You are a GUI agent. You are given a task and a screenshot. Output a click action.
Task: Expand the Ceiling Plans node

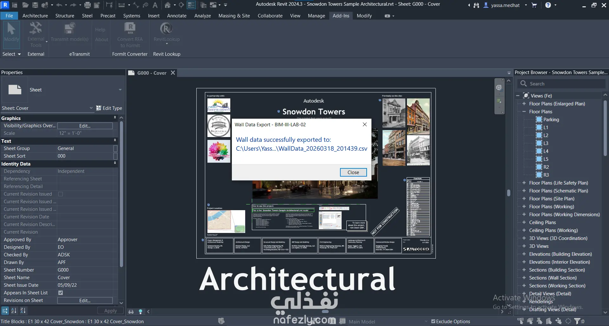coord(524,223)
